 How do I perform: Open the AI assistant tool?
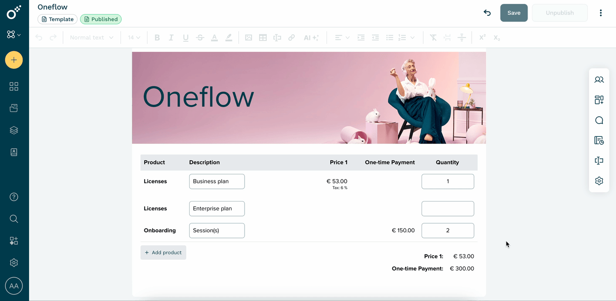pyautogui.click(x=311, y=38)
